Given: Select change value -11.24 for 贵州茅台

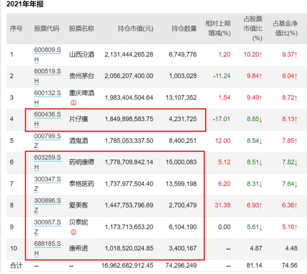Looking at the screenshot, I should (x=222, y=76).
